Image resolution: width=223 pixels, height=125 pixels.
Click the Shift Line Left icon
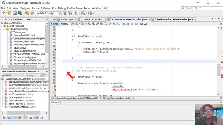coord(123,24)
